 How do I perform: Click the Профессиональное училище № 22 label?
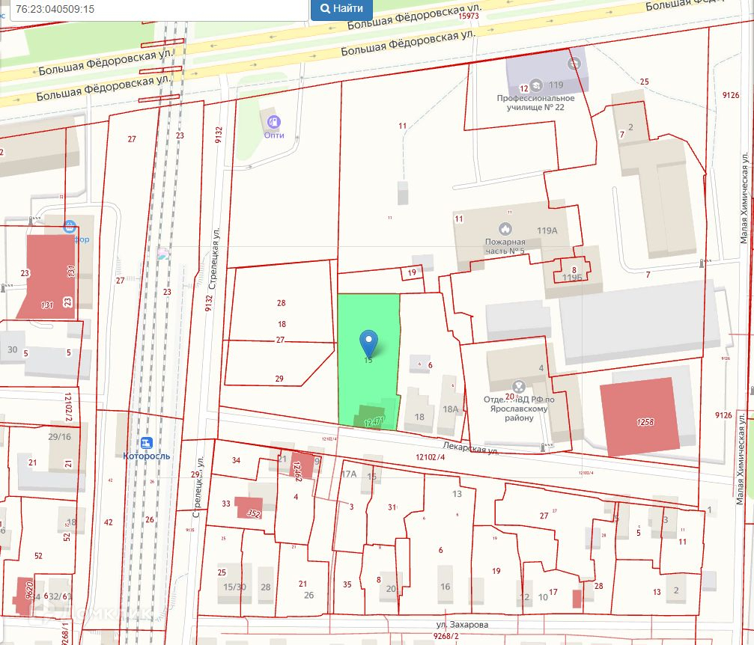[x=535, y=103]
